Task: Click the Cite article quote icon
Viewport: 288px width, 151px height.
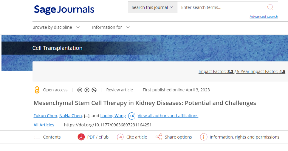Action: tap(120, 137)
